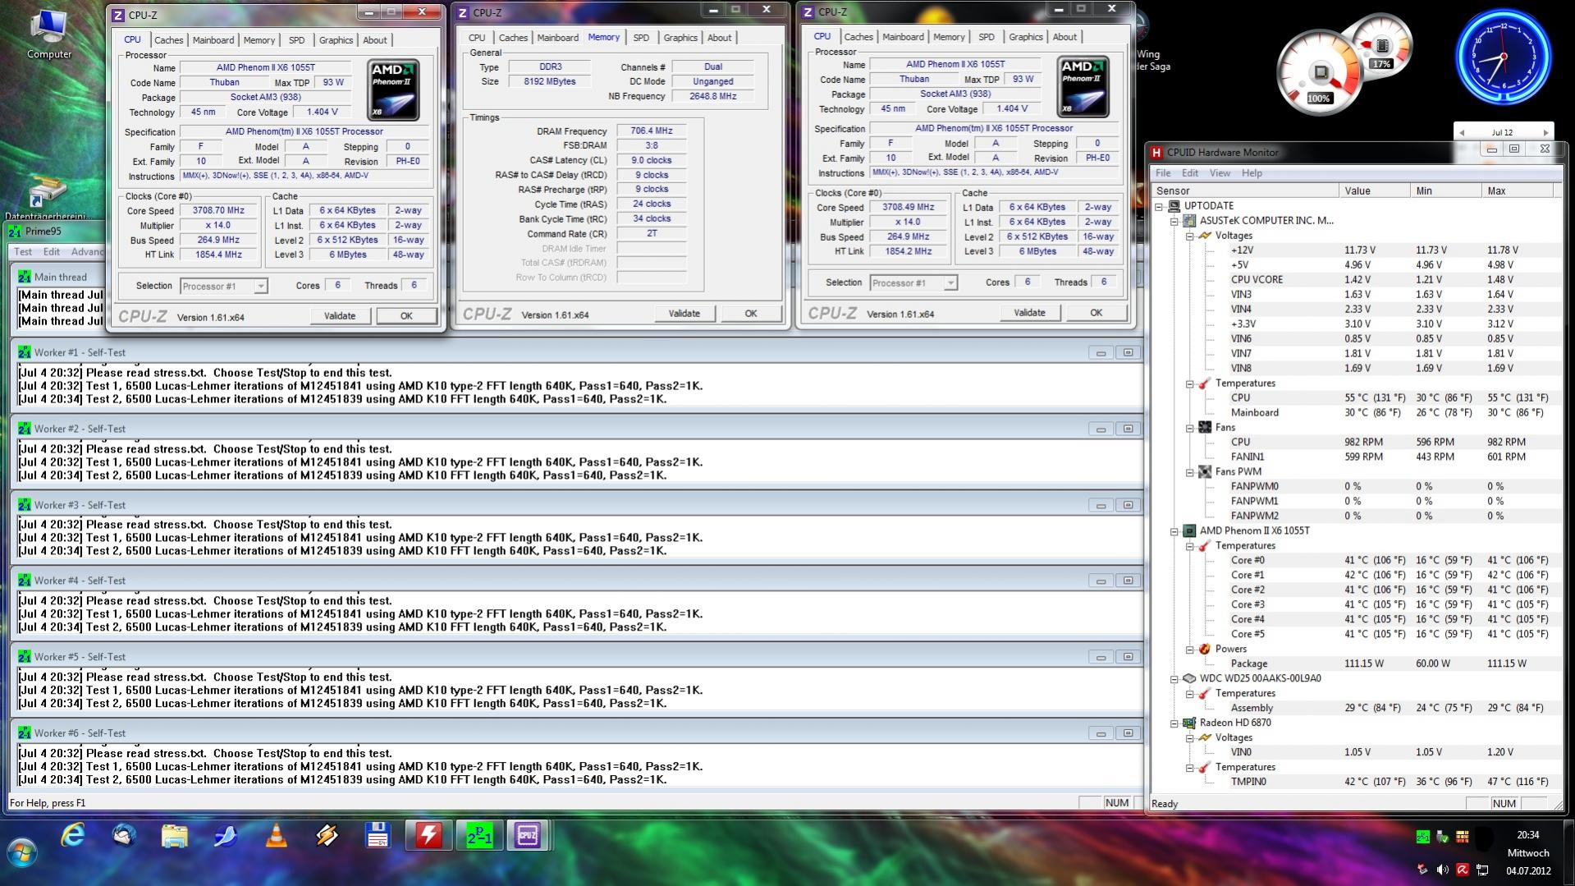Viewport: 1575px width, 886px height.
Task: Collapse the Fans node in Hardware Monitor
Action: [x=1190, y=428]
